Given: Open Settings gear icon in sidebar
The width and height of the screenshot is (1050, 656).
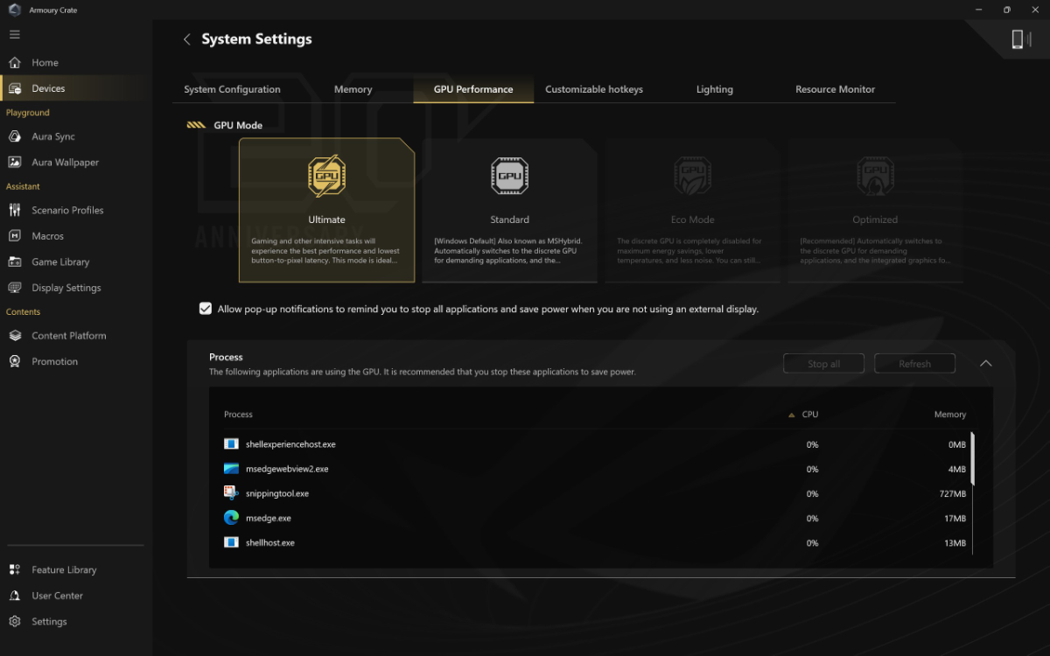Looking at the screenshot, I should (14, 621).
